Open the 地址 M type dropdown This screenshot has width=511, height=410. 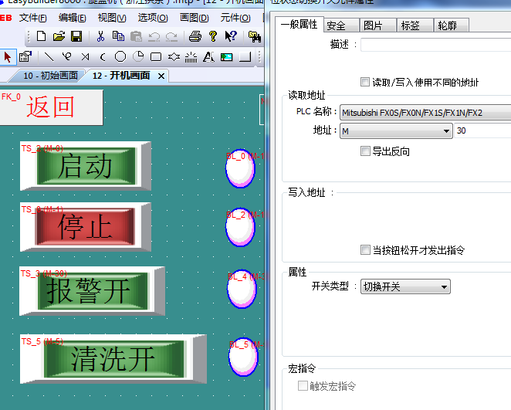coord(396,131)
